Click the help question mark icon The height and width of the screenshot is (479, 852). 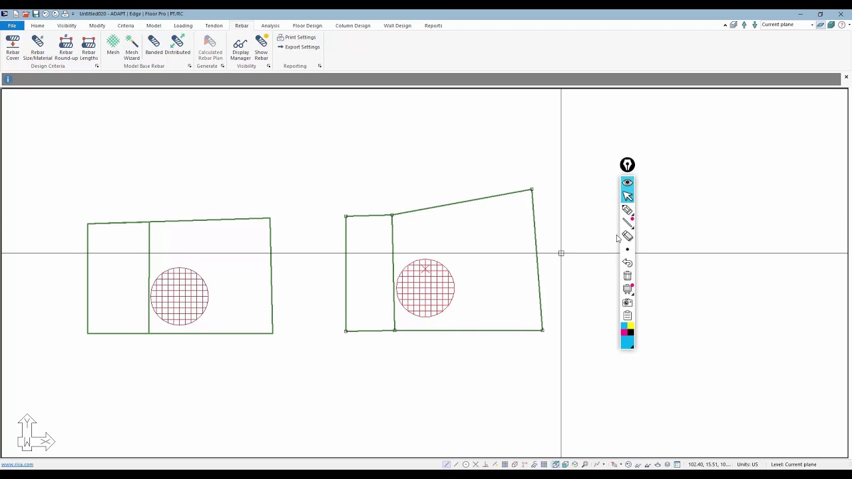pos(842,25)
